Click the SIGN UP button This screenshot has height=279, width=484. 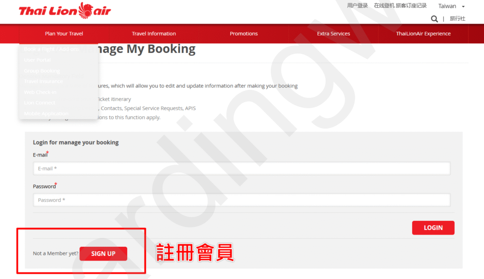[104, 253]
